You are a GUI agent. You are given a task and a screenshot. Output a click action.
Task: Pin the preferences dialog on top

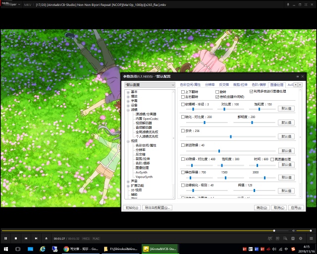click(x=297, y=76)
